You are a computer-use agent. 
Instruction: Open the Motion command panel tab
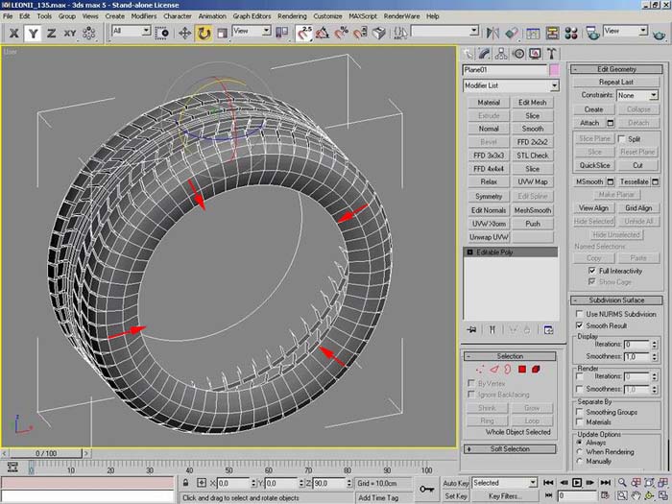(x=517, y=54)
